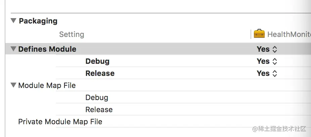311x137 pixels.
Task: Click the Packaging section title
Action: [38, 21]
